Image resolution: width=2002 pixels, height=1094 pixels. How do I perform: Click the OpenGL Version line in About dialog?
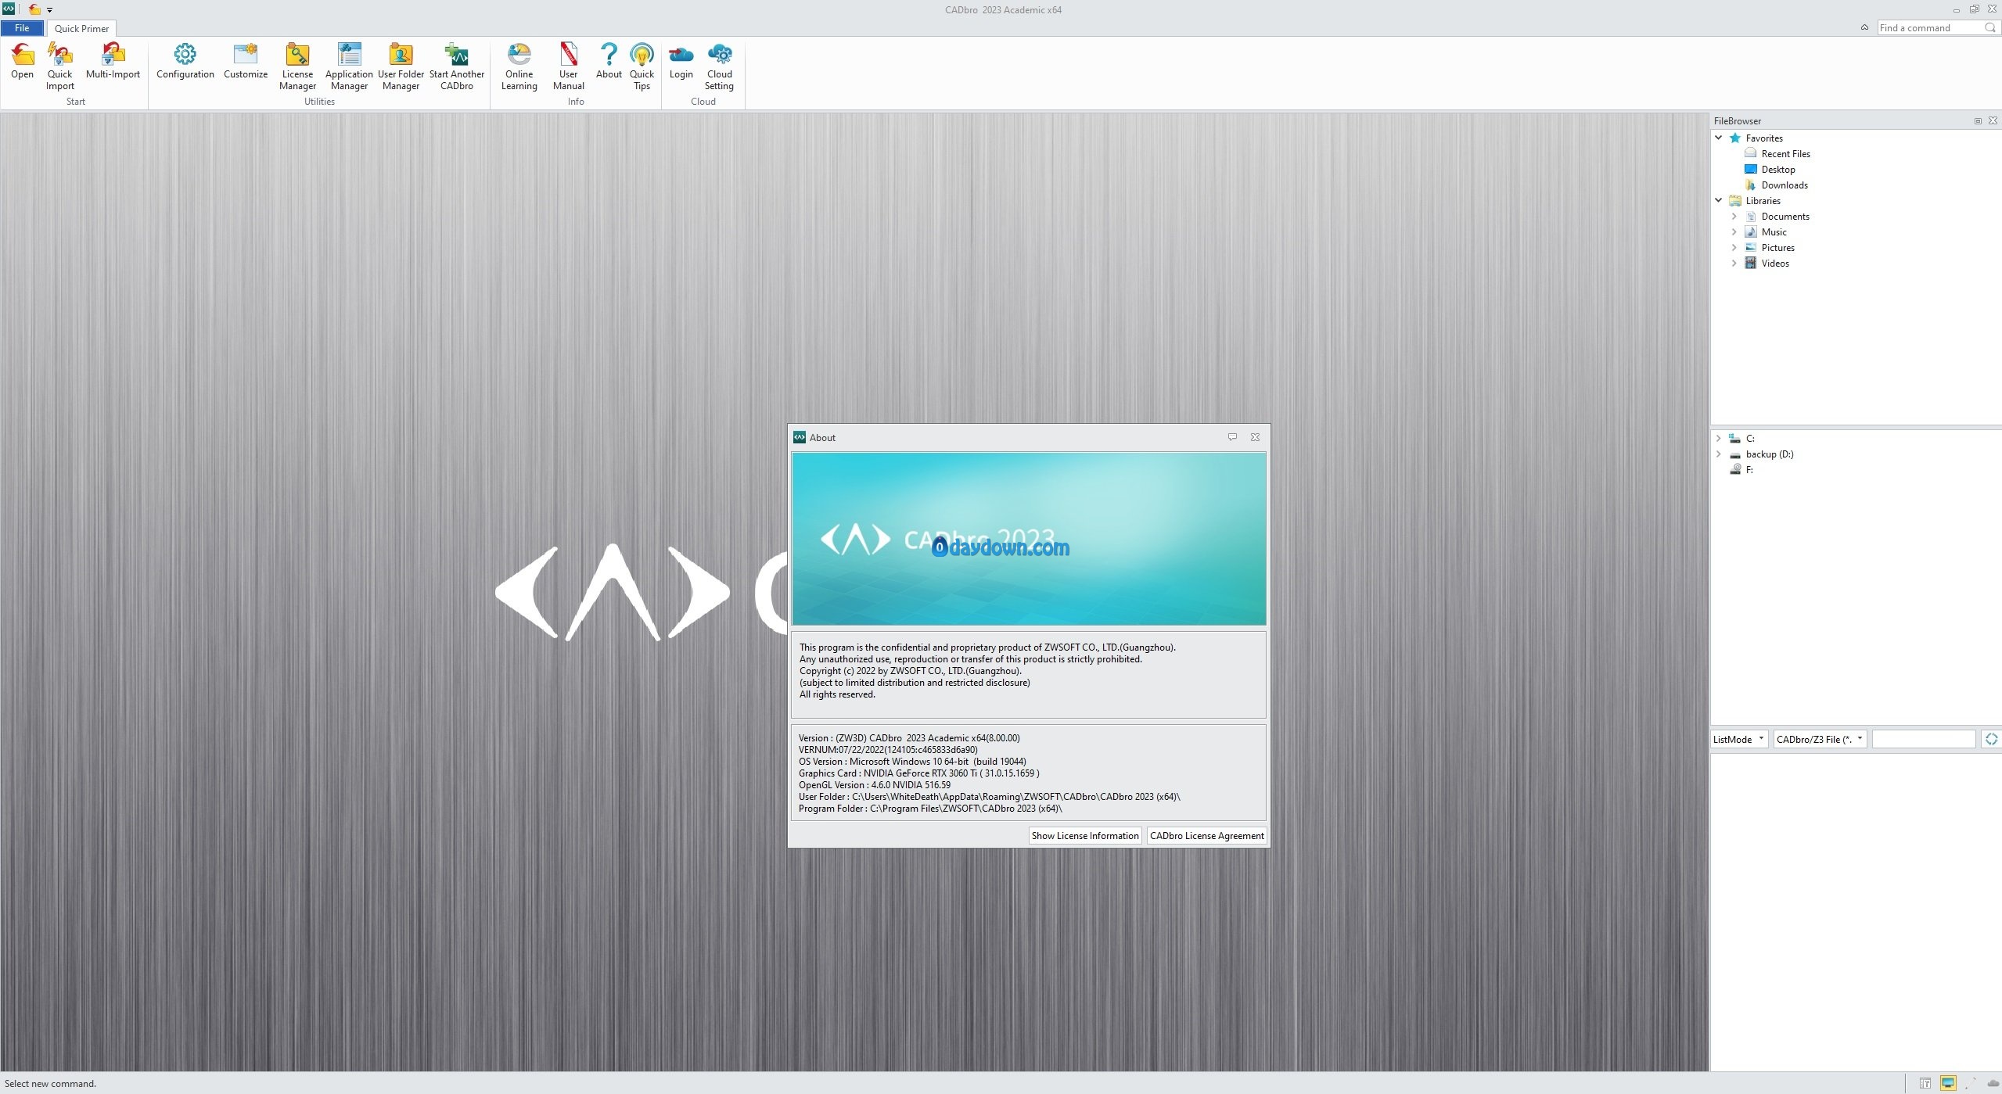(875, 784)
